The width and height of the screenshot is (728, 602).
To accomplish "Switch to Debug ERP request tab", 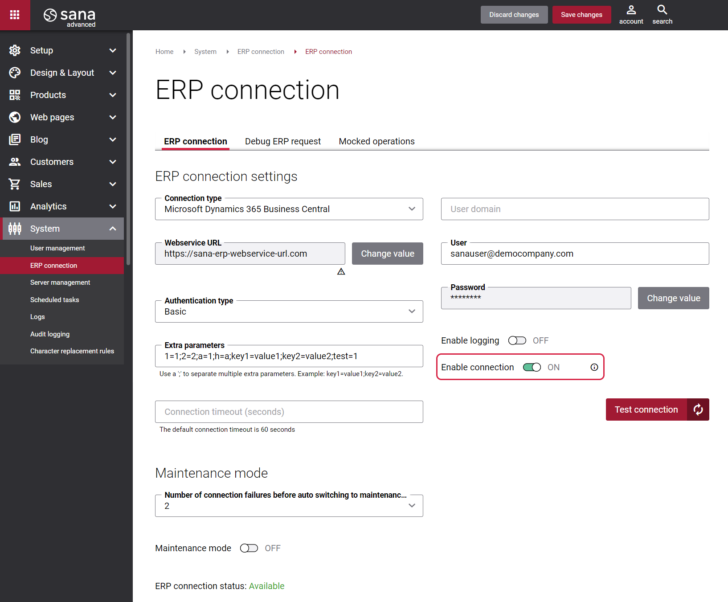I will click(x=283, y=141).
